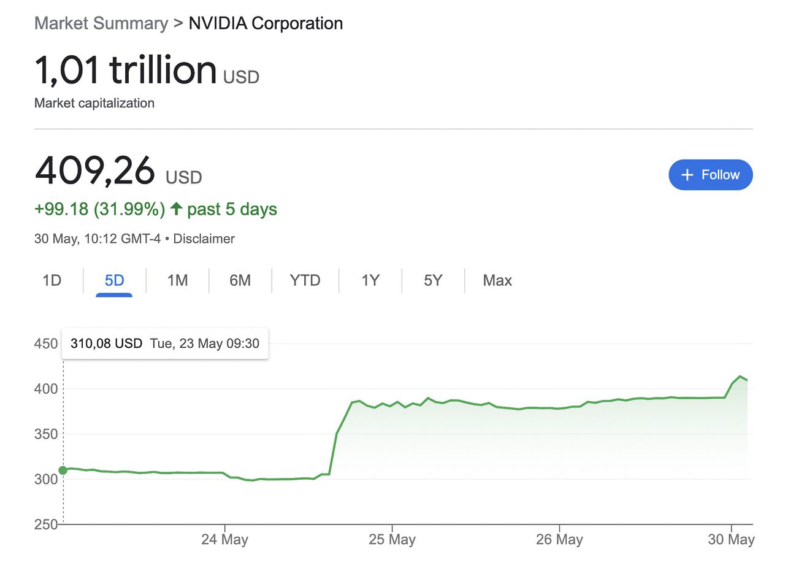Click the NVIDIA Corporation breadcrumb title
Screen dimensions: 785x568
[266, 24]
